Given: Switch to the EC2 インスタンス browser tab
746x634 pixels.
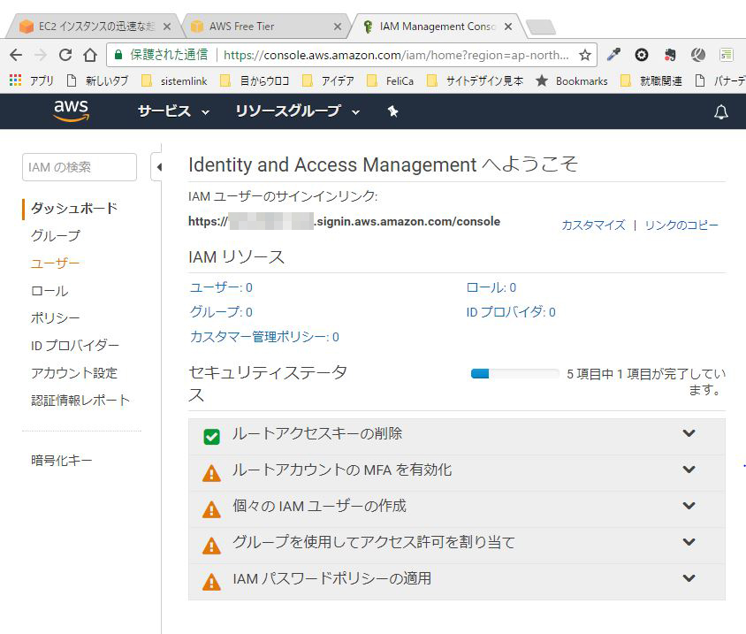Looking at the screenshot, I should (x=93, y=27).
